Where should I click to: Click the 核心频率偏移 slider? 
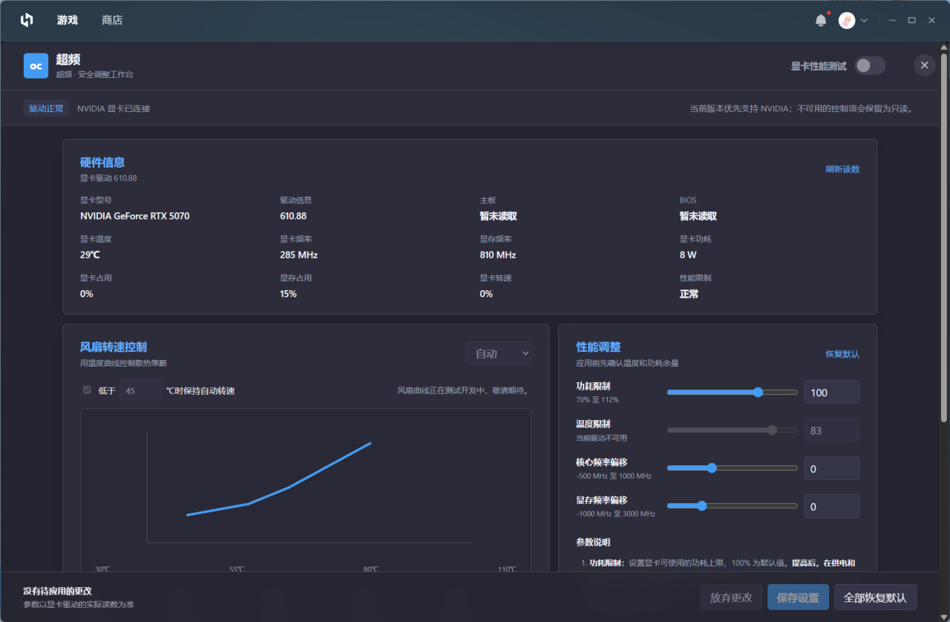pos(733,468)
